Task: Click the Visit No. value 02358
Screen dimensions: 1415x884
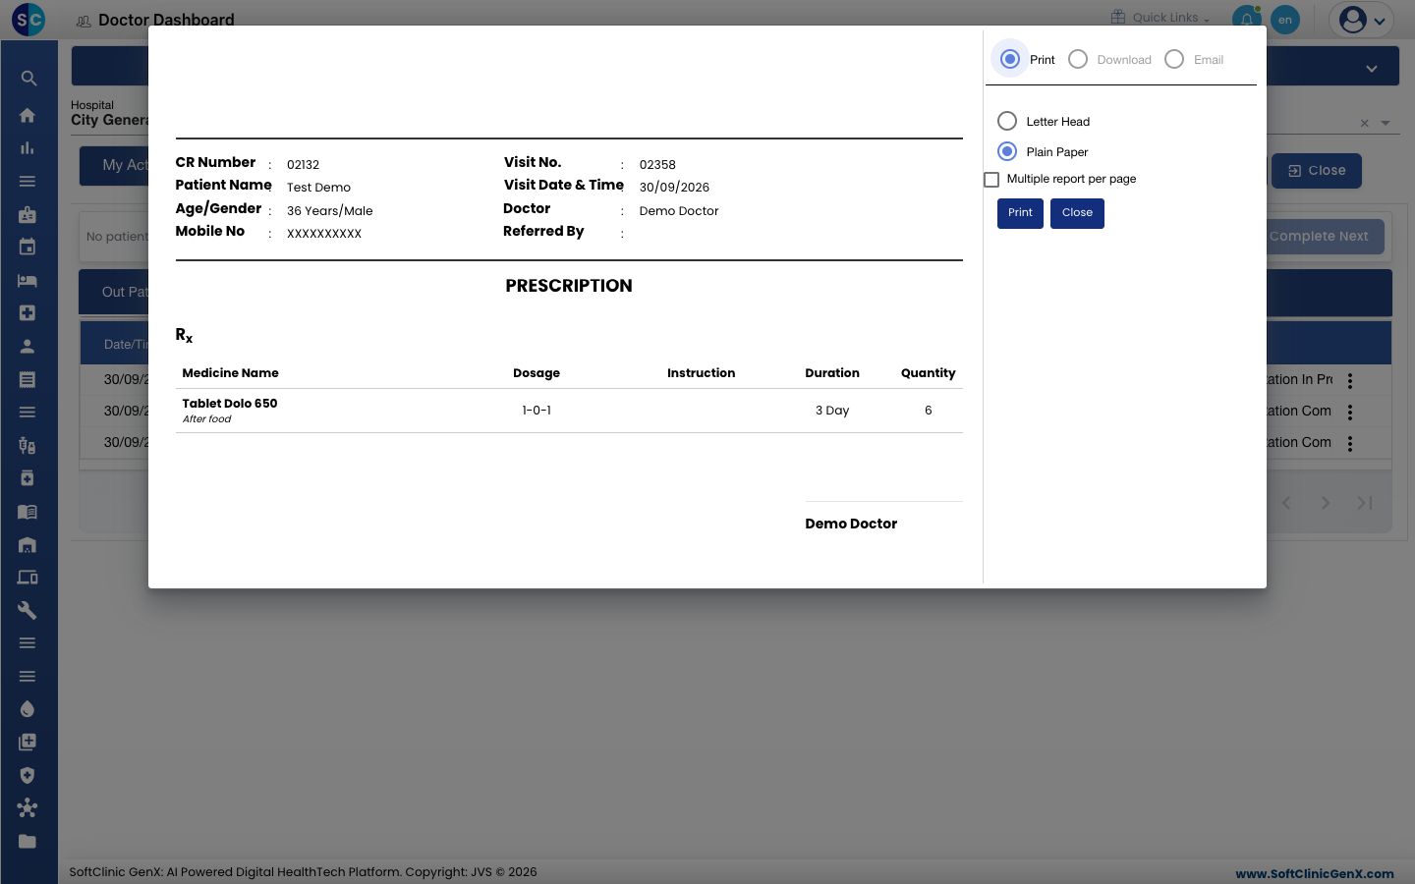Action: [x=657, y=165]
